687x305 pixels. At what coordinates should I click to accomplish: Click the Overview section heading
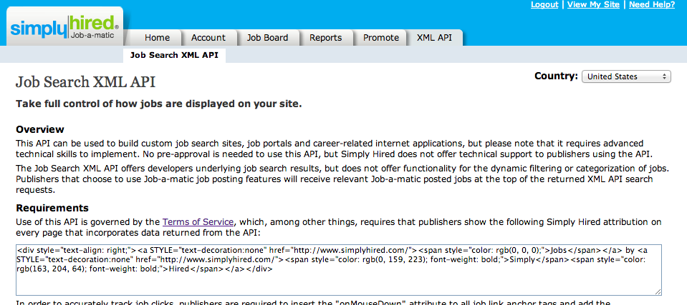[40, 129]
